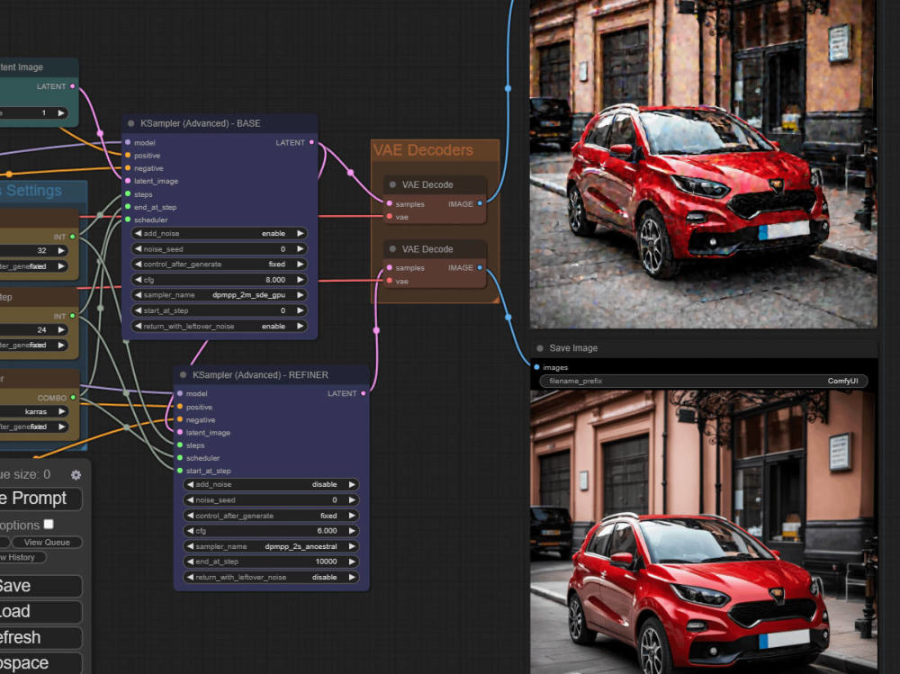Toggle the extra options checkbox
This screenshot has height=674, width=900.
coord(49,524)
